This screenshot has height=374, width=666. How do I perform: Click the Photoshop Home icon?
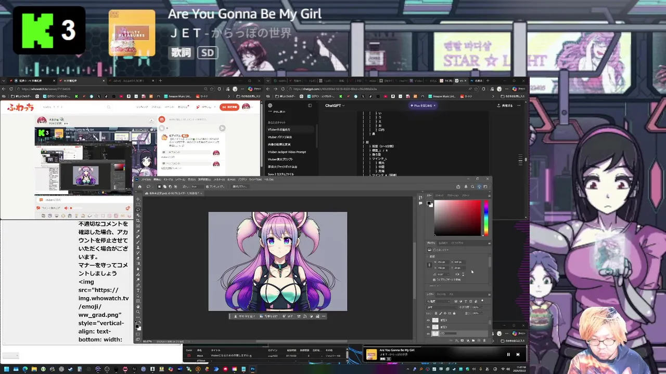click(x=140, y=186)
